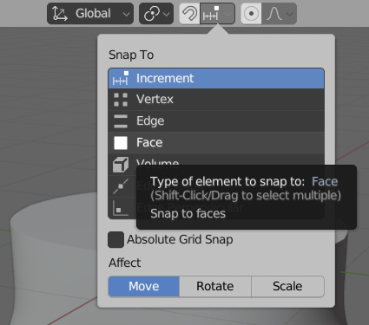
Task: Click the Edge Perpendicular snap icon
Action: tap(121, 208)
